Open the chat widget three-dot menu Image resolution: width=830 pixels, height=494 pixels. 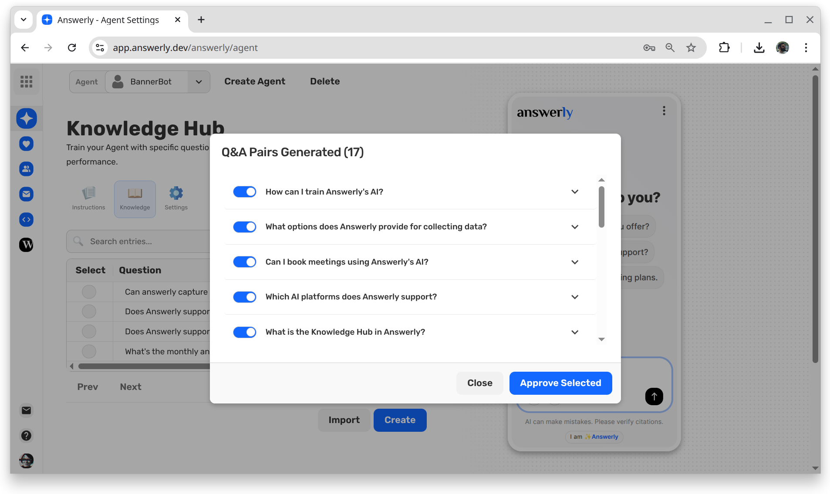664,111
